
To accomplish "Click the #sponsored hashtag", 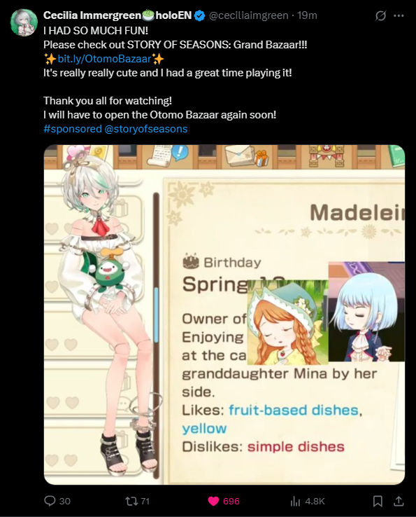I will click(73, 129).
